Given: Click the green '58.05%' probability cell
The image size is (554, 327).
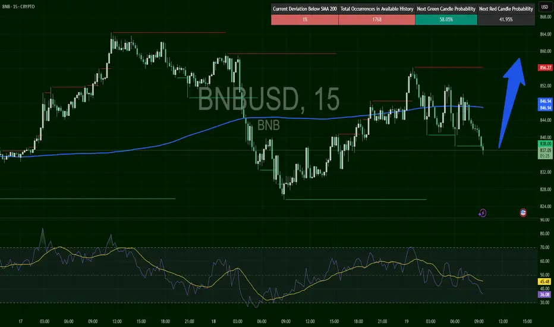Looking at the screenshot, I should click(446, 20).
